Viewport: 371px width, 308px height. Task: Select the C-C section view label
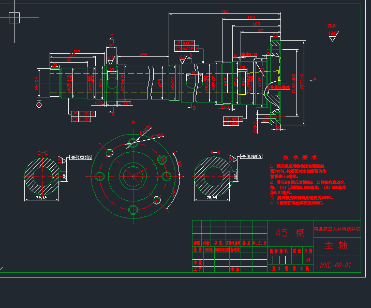tap(43, 153)
